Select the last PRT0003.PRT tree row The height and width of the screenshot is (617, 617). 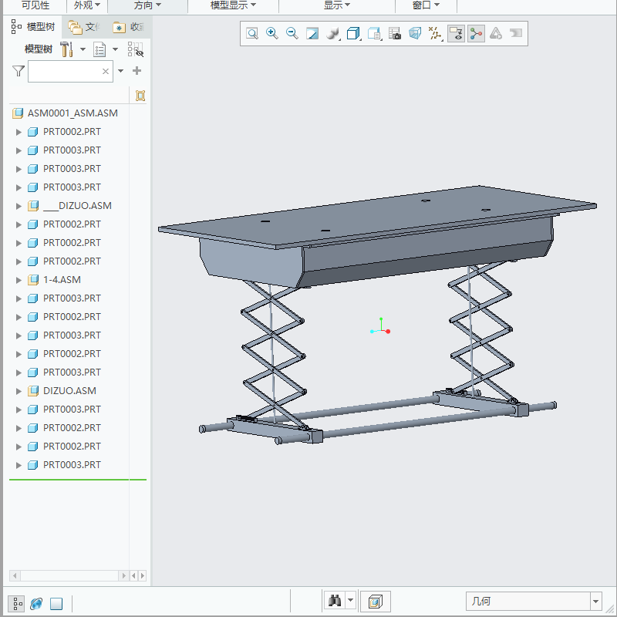click(72, 465)
